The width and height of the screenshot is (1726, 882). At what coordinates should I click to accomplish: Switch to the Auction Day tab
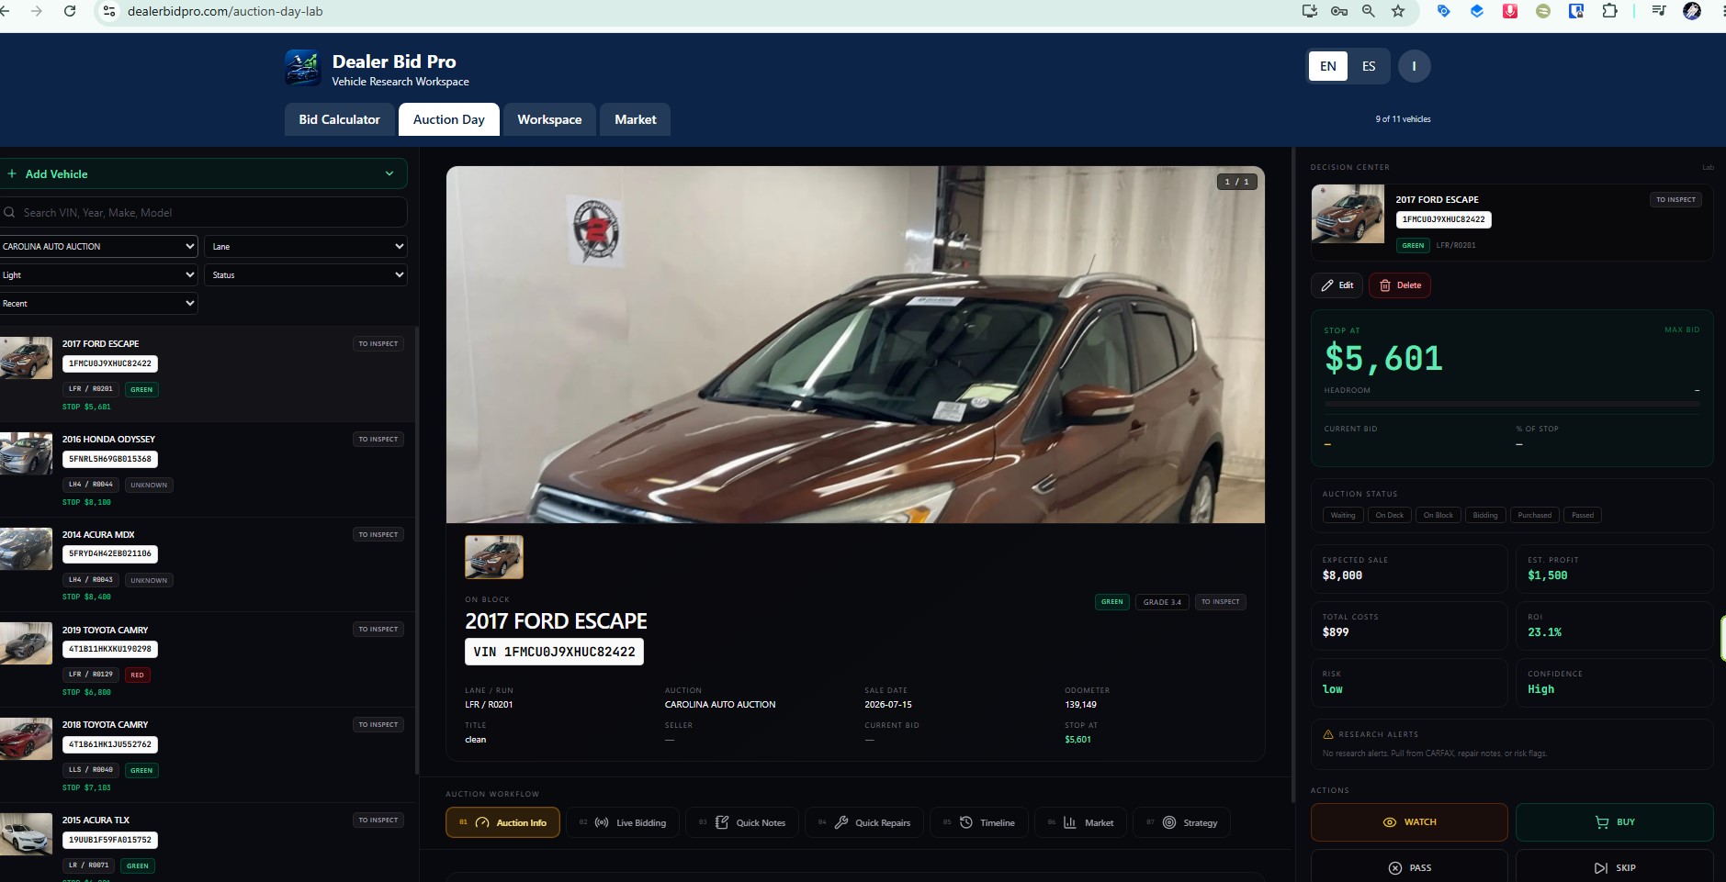click(449, 119)
